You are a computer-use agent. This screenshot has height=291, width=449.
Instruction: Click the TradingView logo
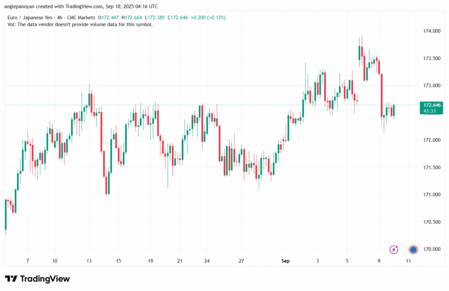click(37, 279)
